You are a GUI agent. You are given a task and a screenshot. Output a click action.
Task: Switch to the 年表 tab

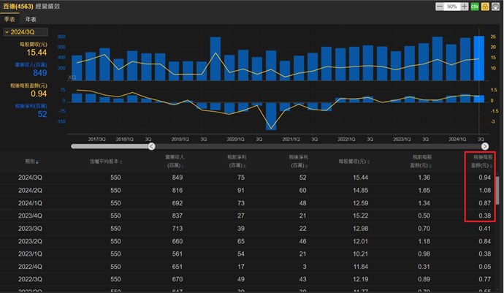[x=31, y=19]
